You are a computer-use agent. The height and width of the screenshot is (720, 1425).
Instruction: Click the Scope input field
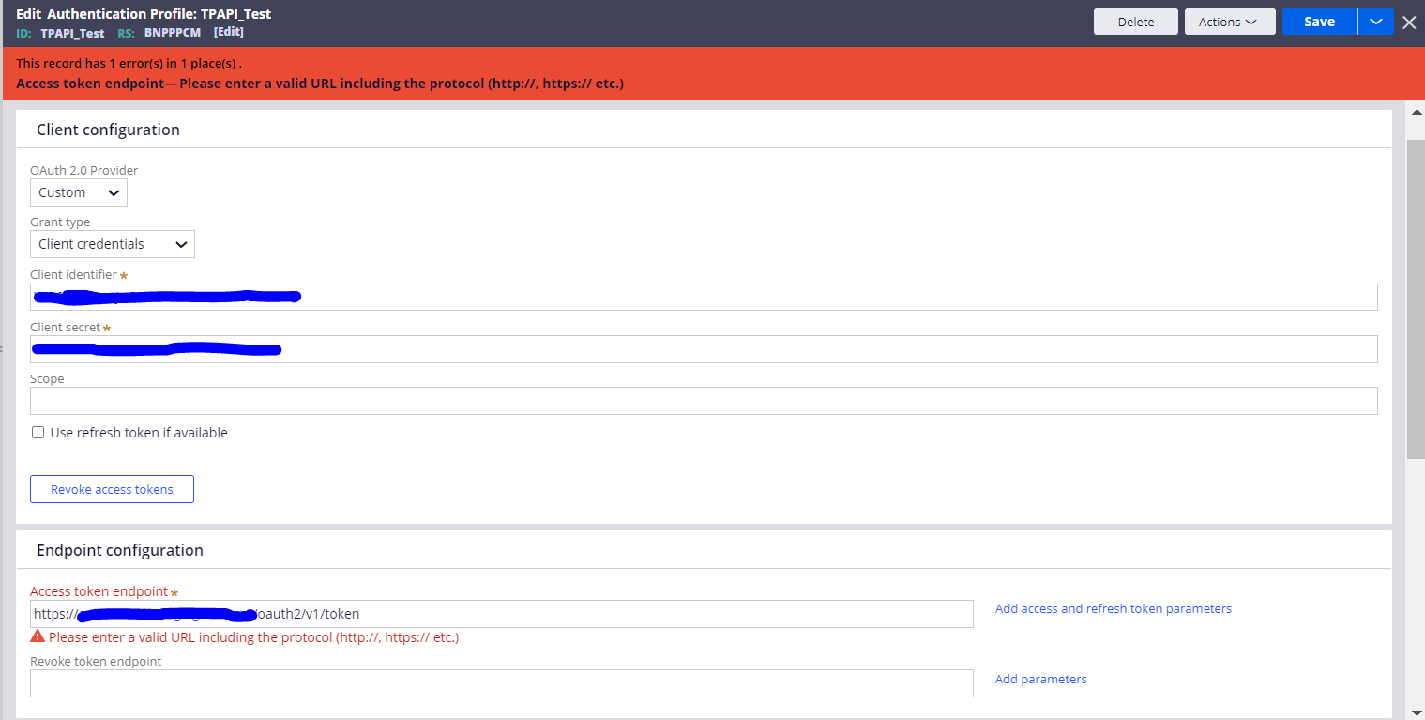pyautogui.click(x=704, y=401)
